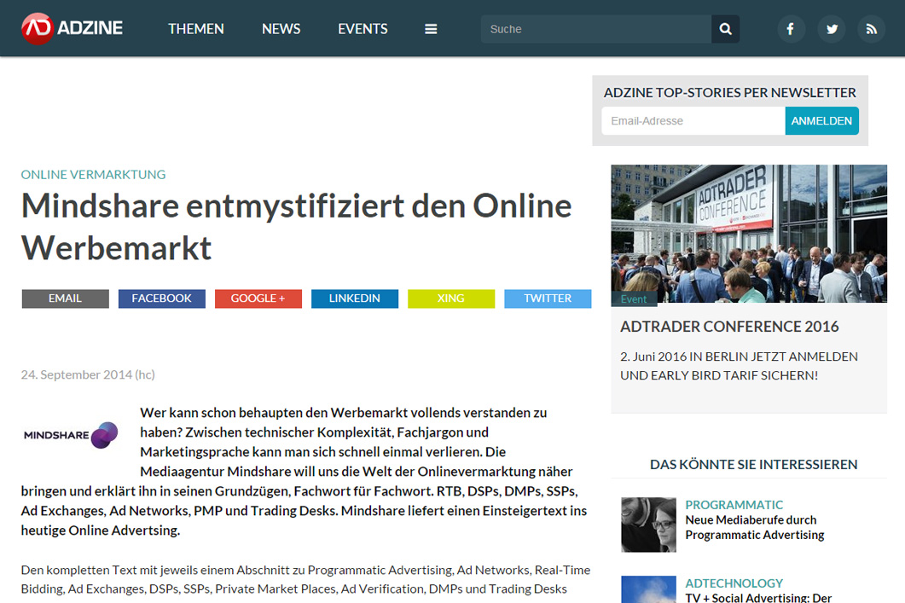Share the article on LINKEDIN
Viewport: 905px width, 603px height.
[x=354, y=299]
